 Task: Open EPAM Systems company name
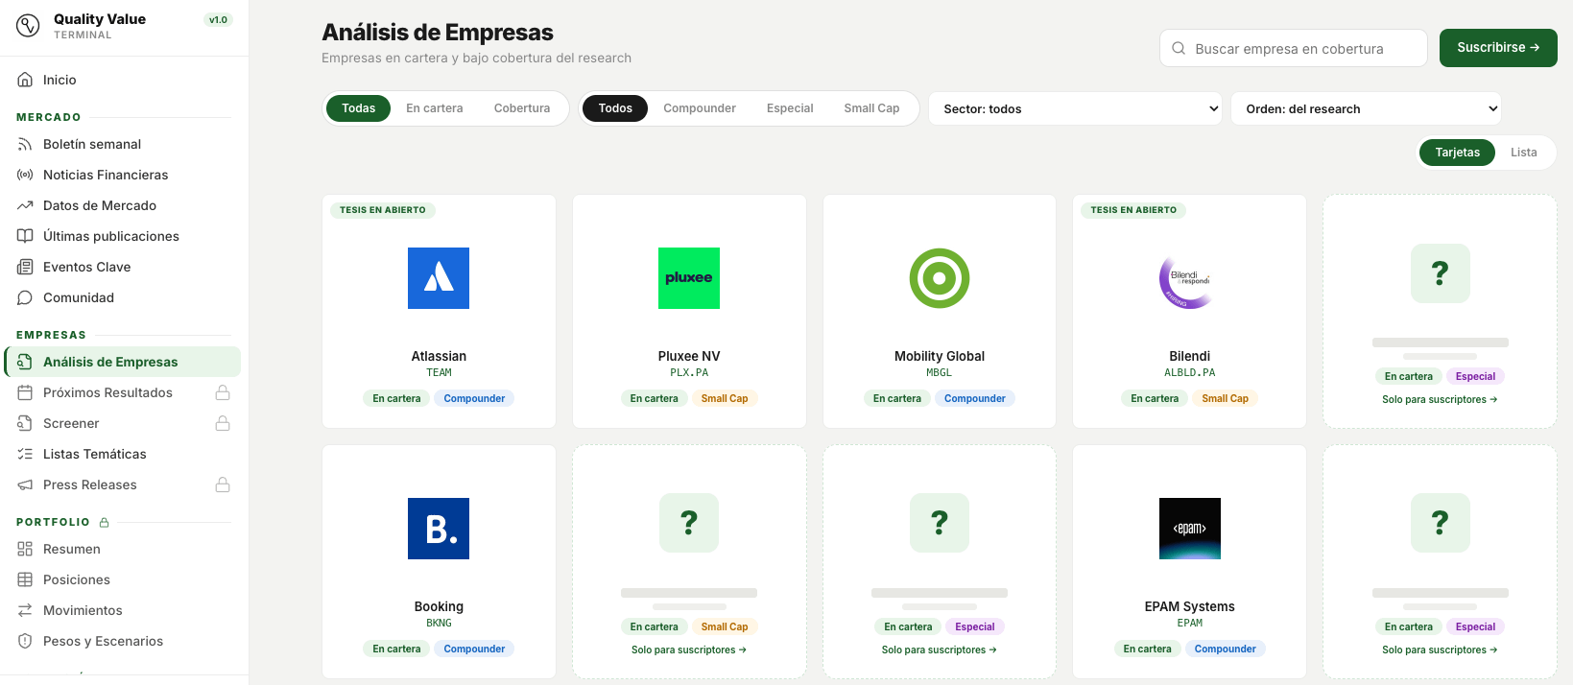coord(1189,606)
